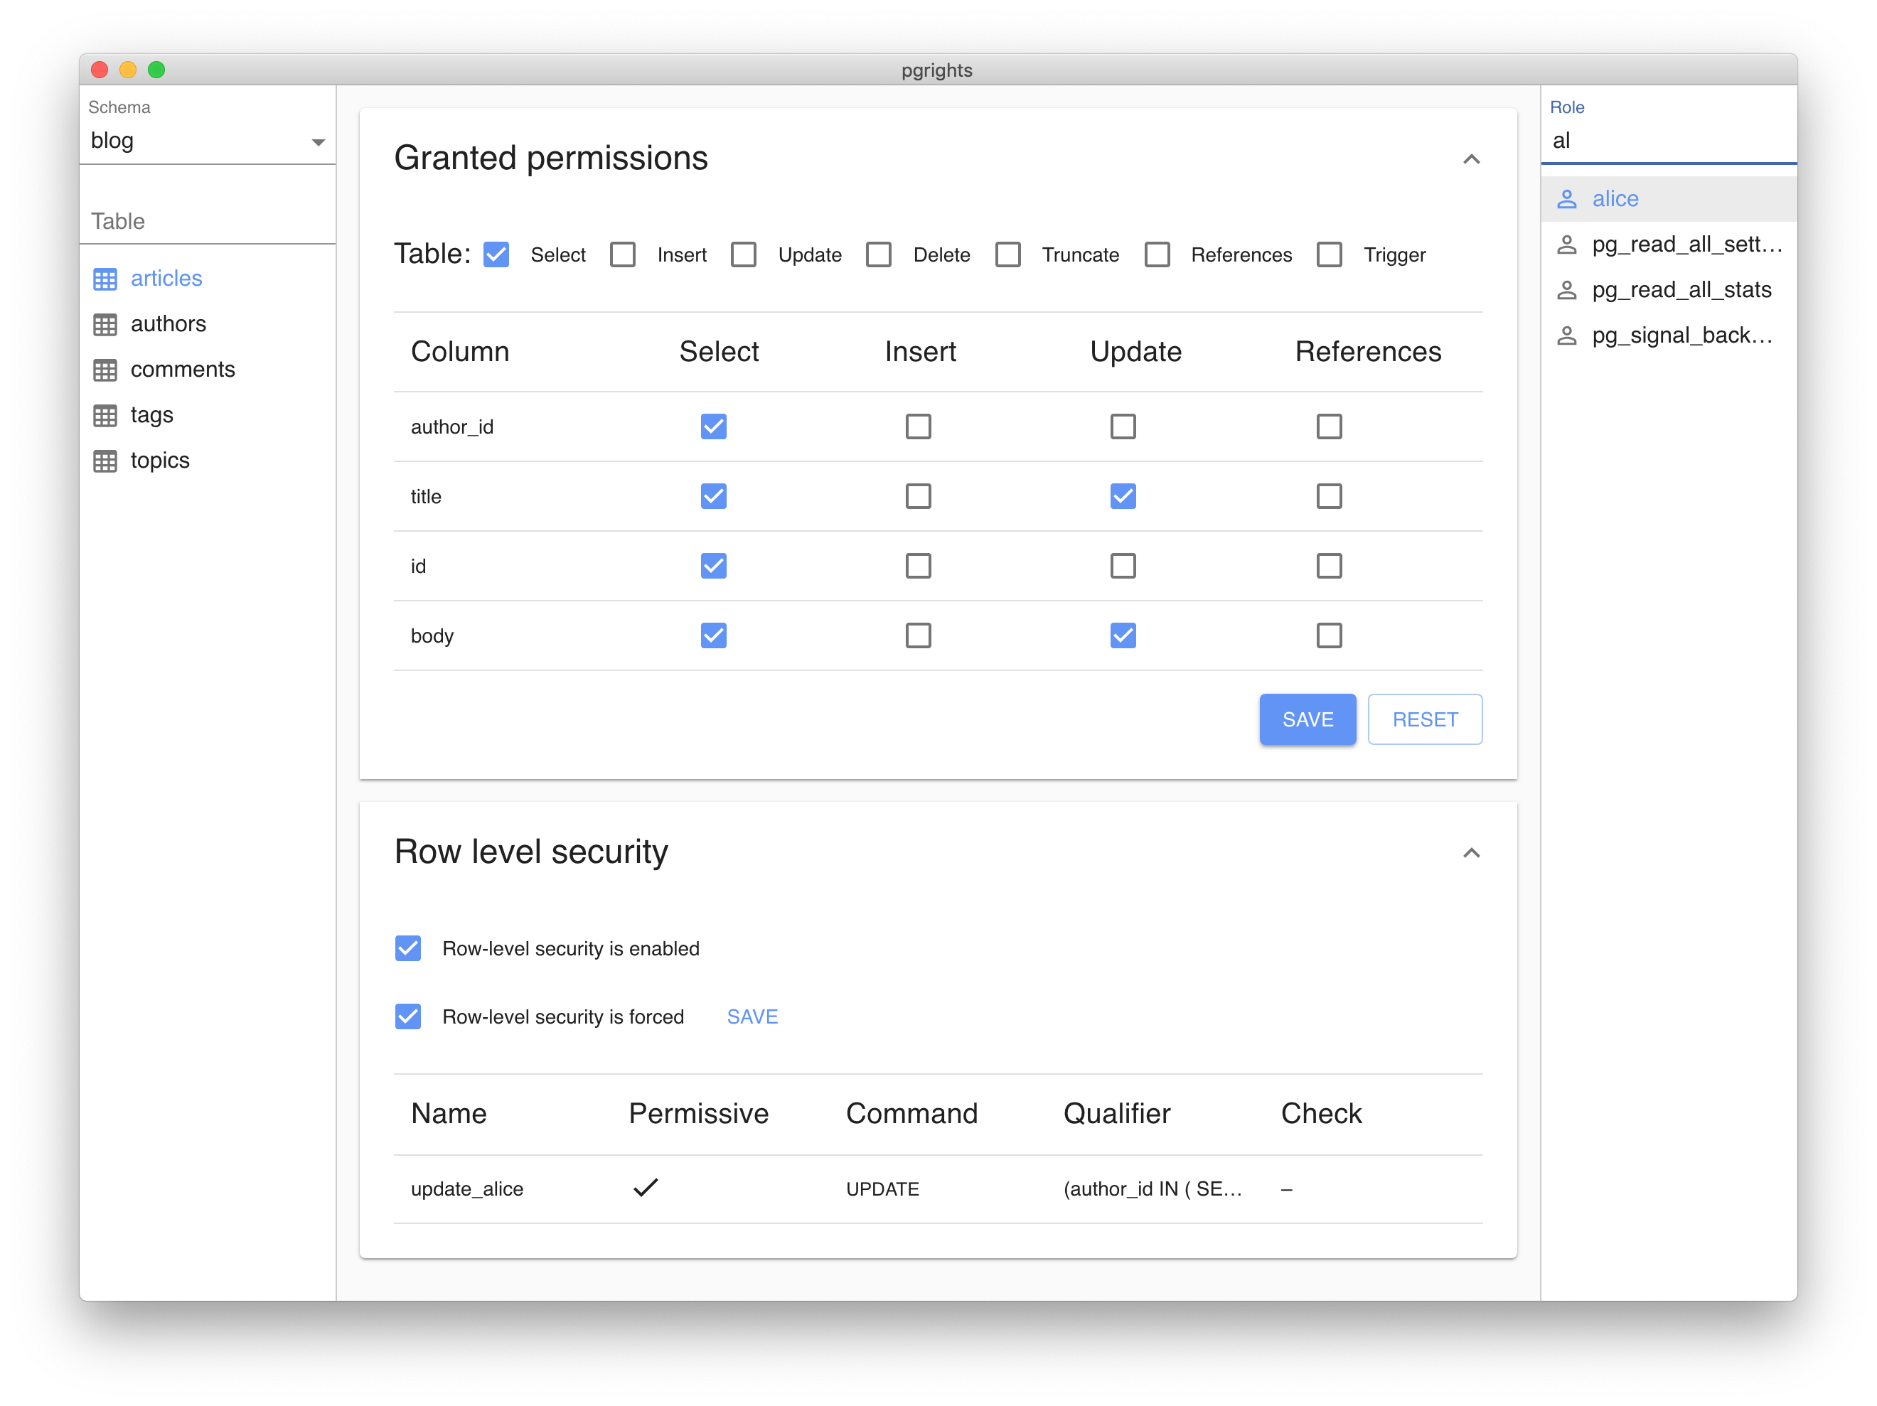Viewport: 1877px width, 1406px height.
Task: Click the author_id qualifier cell
Action: pyautogui.click(x=1153, y=1188)
